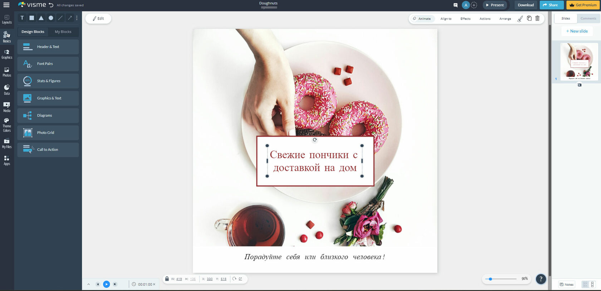This screenshot has height=291, width=601.
Task: Click the paintbrush copy-style icon
Action: point(520,19)
